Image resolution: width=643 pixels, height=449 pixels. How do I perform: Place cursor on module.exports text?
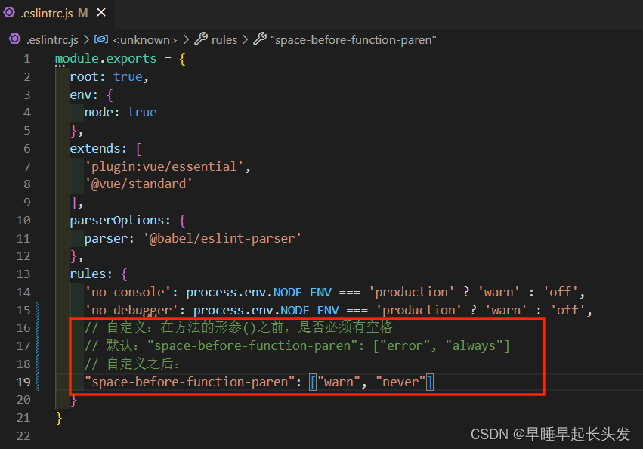tap(106, 59)
